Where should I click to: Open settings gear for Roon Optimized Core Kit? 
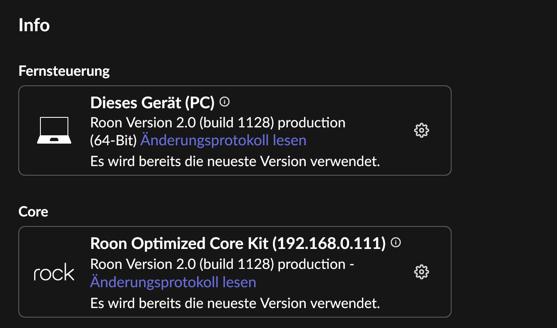point(421,272)
